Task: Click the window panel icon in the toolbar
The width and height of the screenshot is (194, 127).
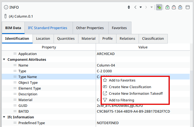Action: 188,7
